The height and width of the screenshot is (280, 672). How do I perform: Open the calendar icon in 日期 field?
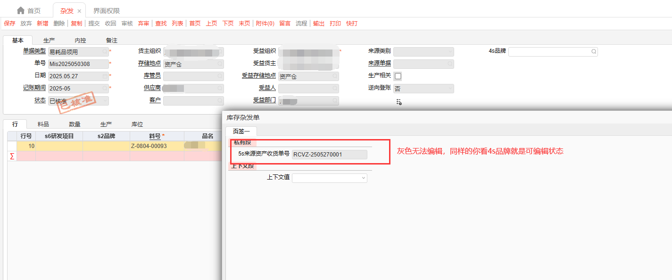[x=105, y=76]
